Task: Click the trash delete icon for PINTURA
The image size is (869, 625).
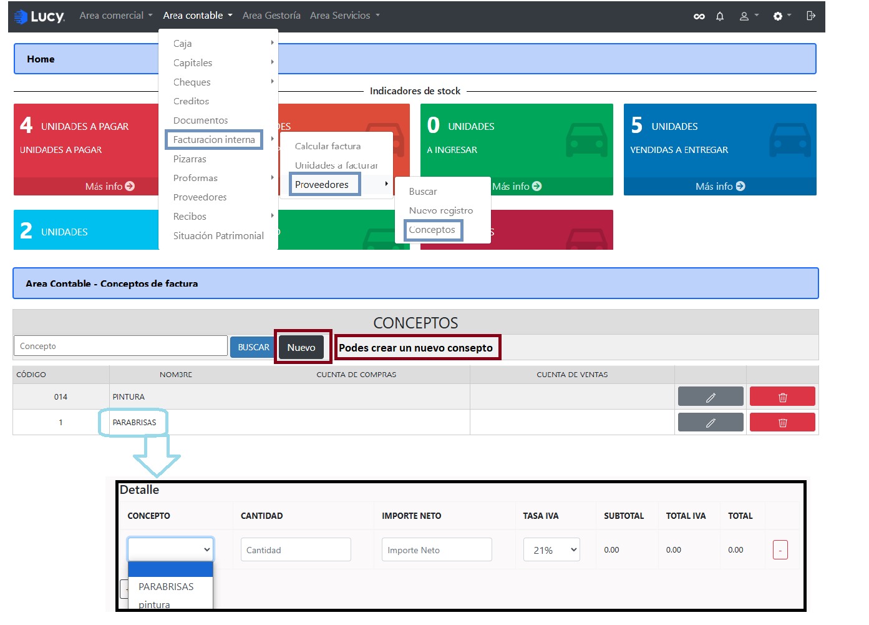Action: pyautogui.click(x=782, y=397)
